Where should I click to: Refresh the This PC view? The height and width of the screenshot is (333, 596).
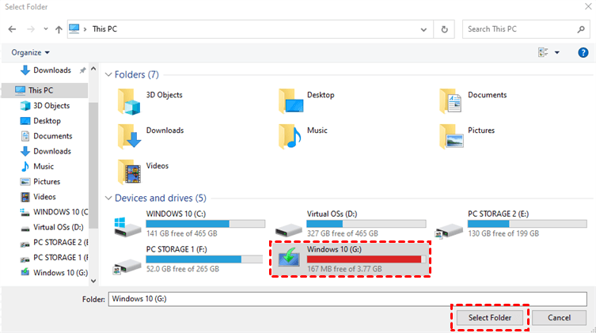pyautogui.click(x=444, y=29)
